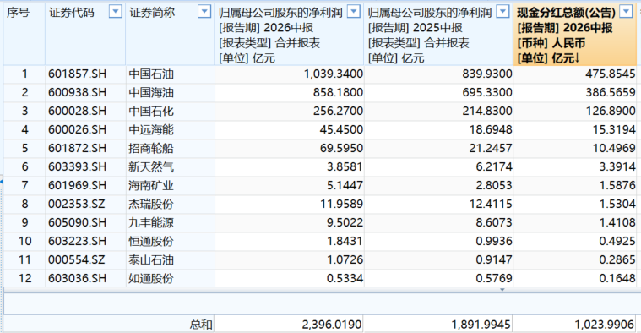Select code cell 605090.SH
The image size is (641, 333).
[77, 222]
